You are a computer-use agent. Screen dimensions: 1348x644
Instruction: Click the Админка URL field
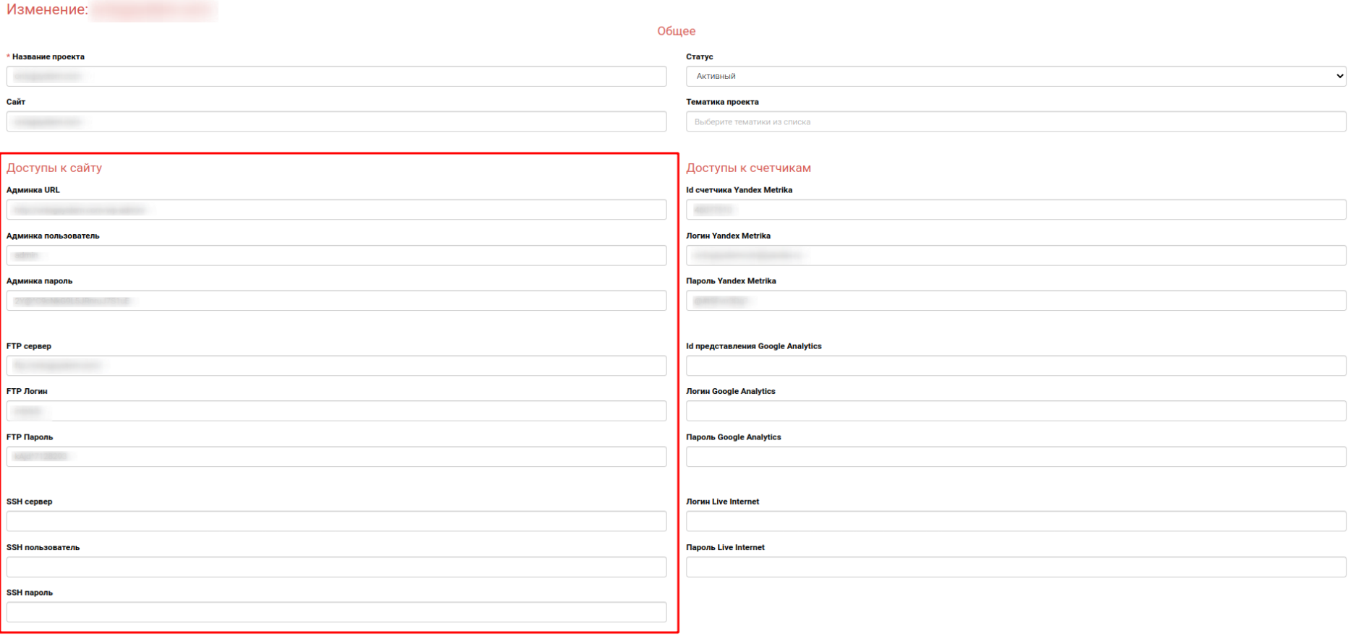336,210
